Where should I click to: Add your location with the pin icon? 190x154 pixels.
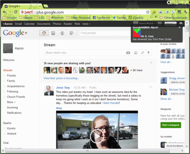coord(148,53)
